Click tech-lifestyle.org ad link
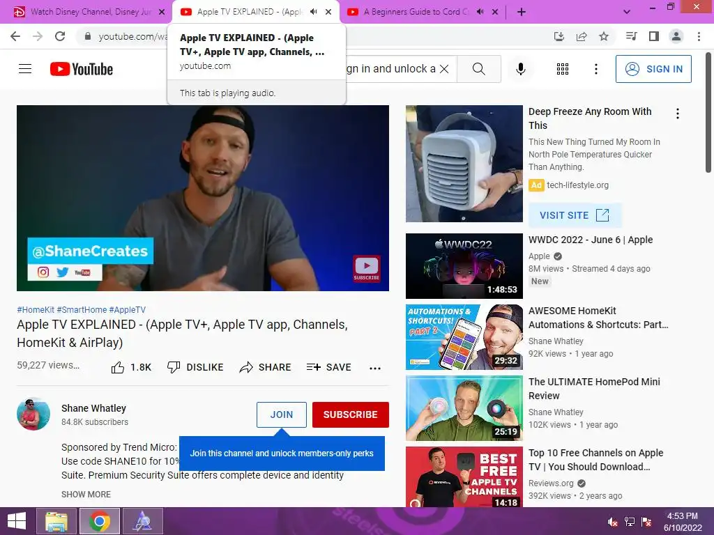 (x=577, y=185)
